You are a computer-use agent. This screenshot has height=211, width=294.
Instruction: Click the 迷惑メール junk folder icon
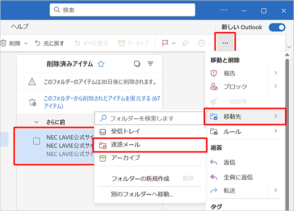click(102, 145)
